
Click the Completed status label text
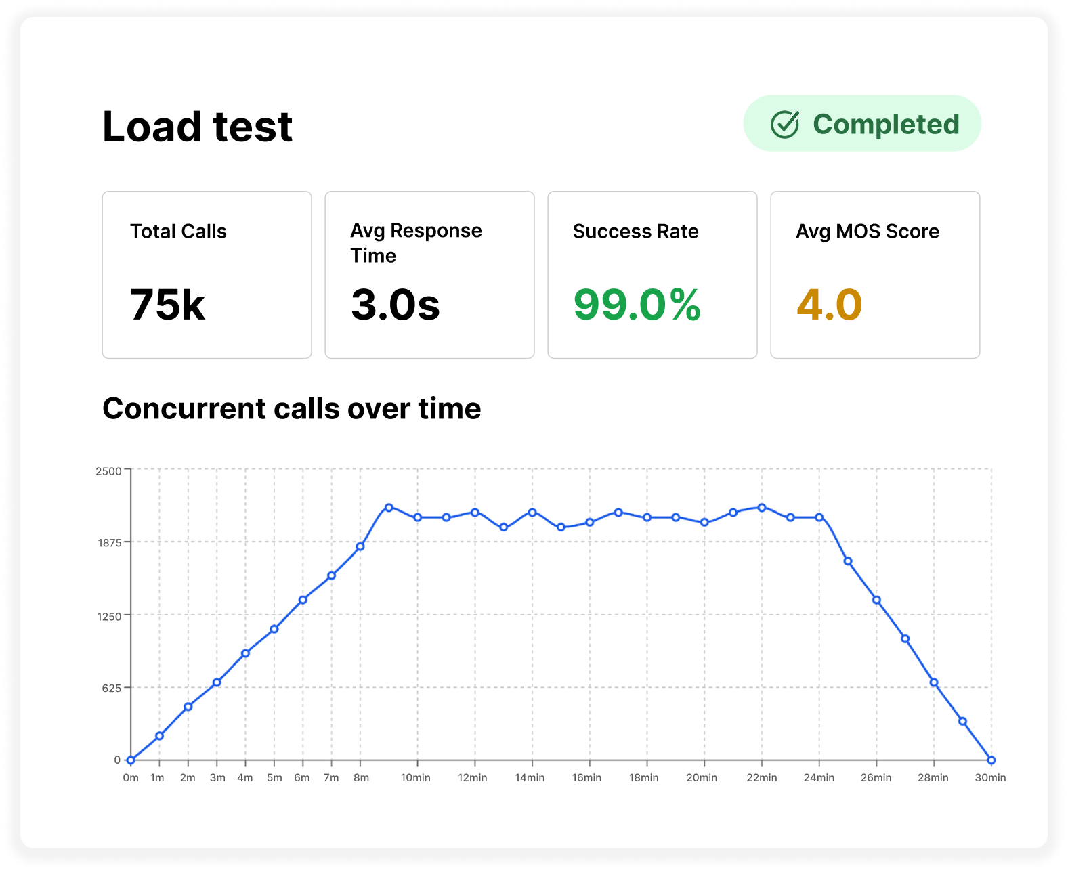point(886,125)
